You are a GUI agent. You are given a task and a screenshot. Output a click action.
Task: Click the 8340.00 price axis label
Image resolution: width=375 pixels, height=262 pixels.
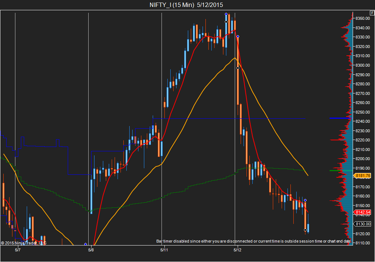coord(363,28)
